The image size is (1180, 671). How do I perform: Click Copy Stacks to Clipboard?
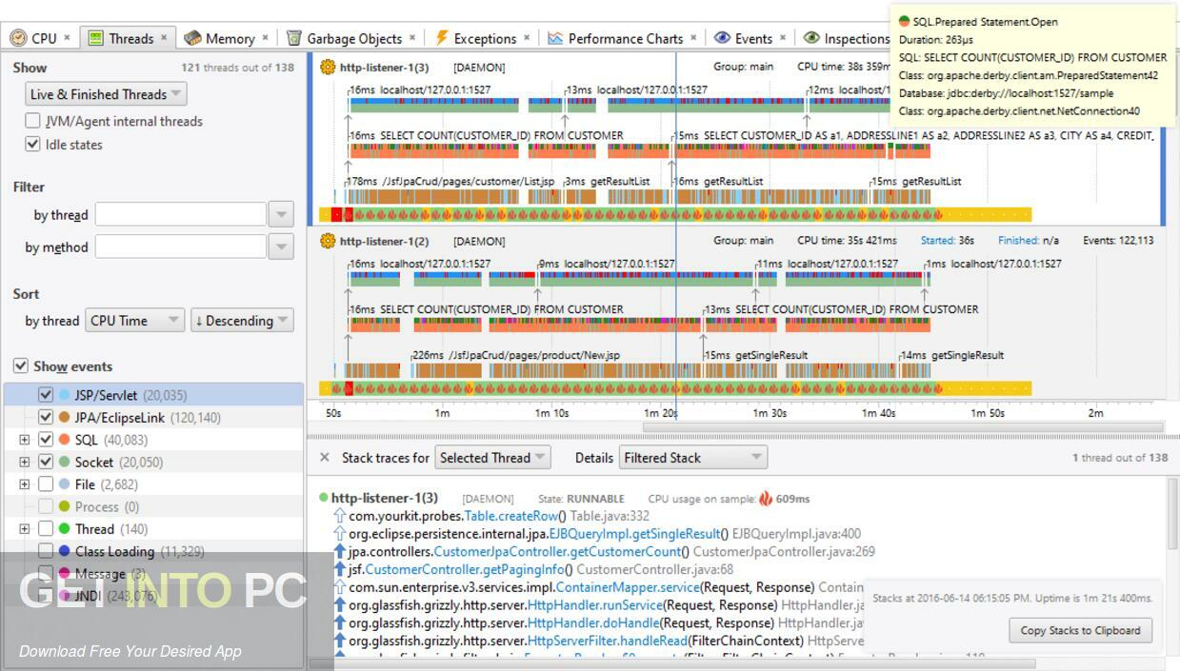tap(1080, 630)
